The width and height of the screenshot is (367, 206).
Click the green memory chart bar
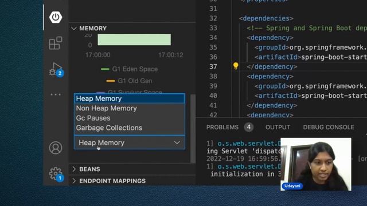tap(134, 39)
